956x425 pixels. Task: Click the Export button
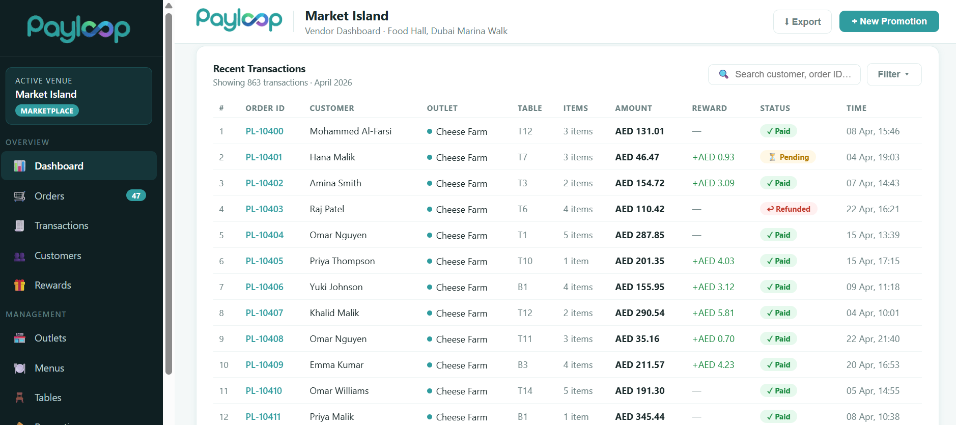802,21
